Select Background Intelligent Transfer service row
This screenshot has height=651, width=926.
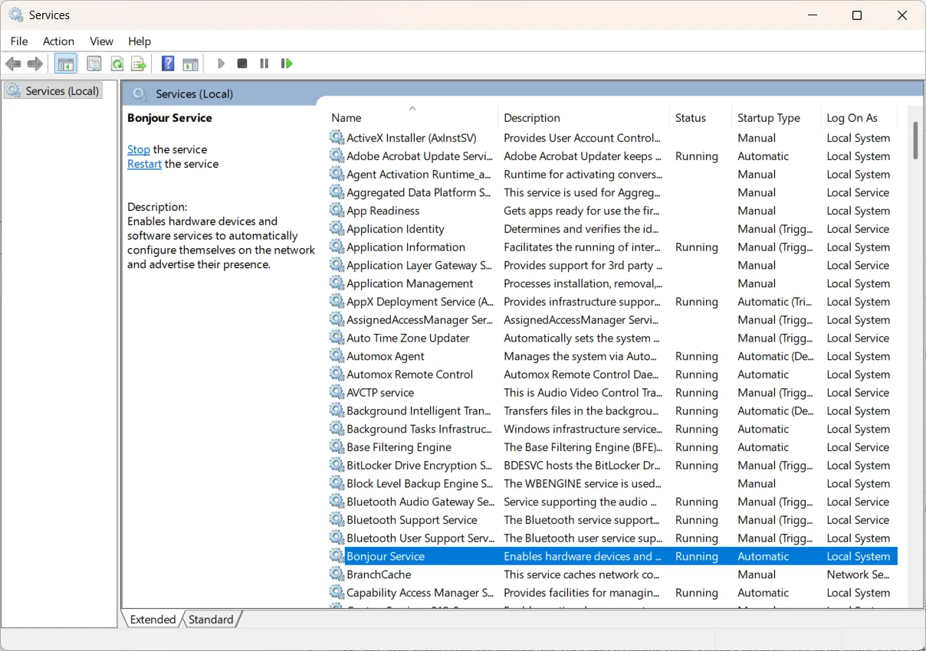click(x=613, y=411)
